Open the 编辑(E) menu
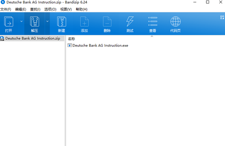 [21, 9]
